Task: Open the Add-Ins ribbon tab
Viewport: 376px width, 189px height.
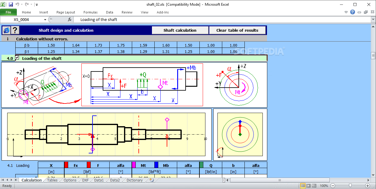Action: coord(163,12)
